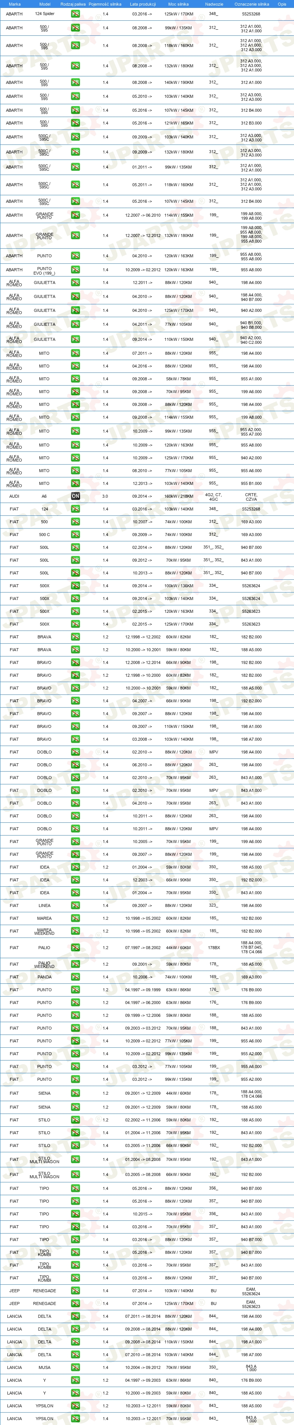294x1425 pixels.
Task: Click fuel icon in FIAT SIENA 44kW row
Action: click(75, 1093)
